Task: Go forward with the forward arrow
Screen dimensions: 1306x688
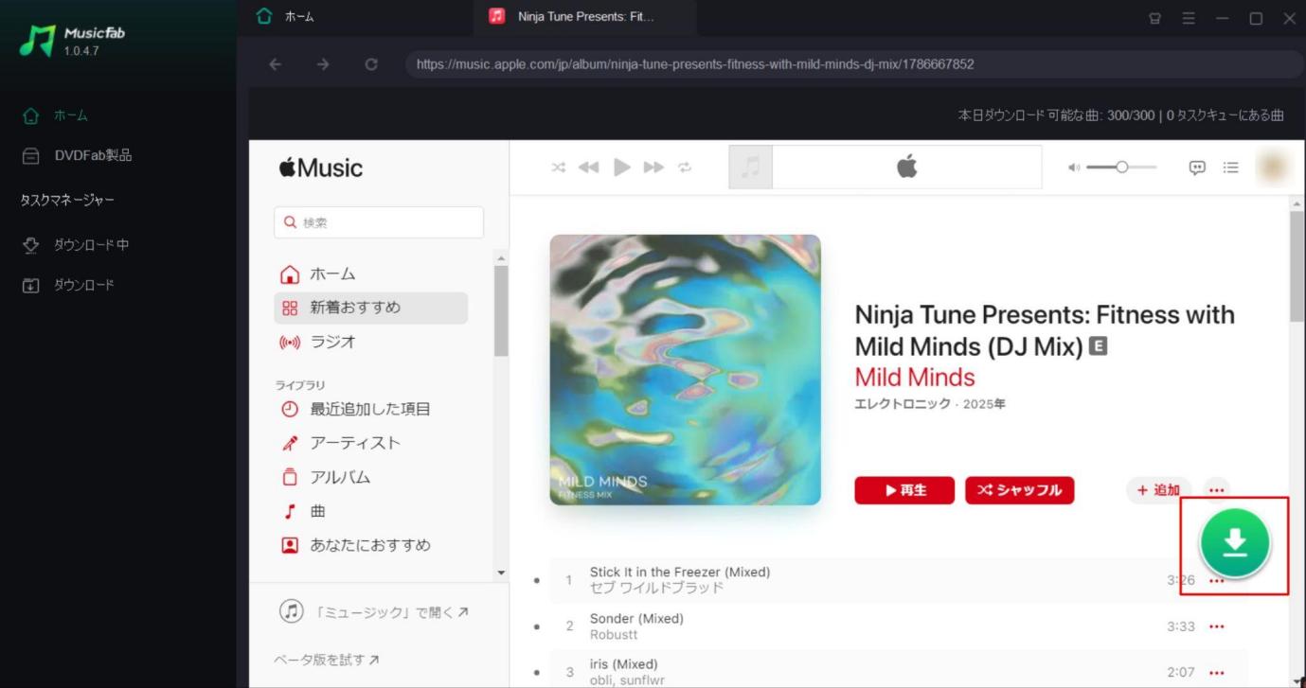Action: [x=323, y=64]
